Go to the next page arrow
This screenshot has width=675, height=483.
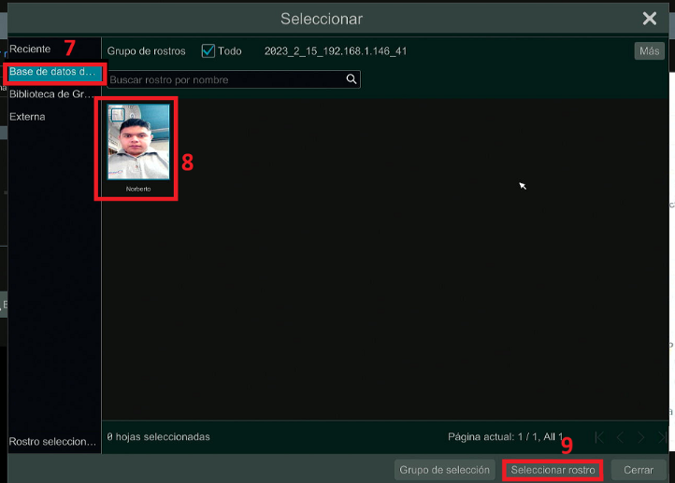pos(641,437)
